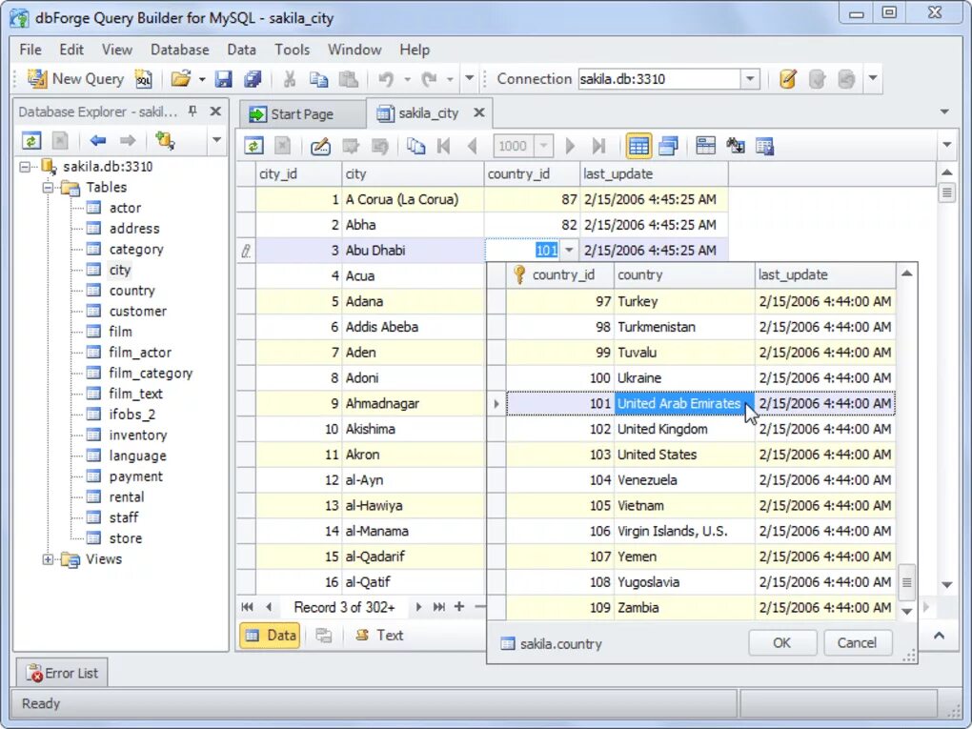Click the city column header
The height and width of the screenshot is (729, 972).
[413, 174]
